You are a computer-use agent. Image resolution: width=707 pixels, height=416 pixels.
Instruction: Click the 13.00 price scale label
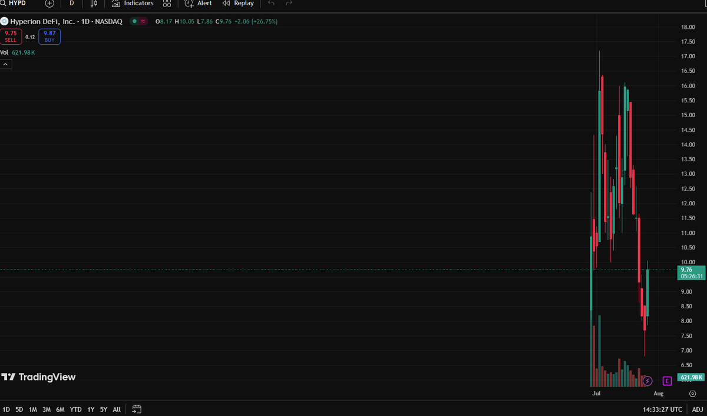coord(687,174)
